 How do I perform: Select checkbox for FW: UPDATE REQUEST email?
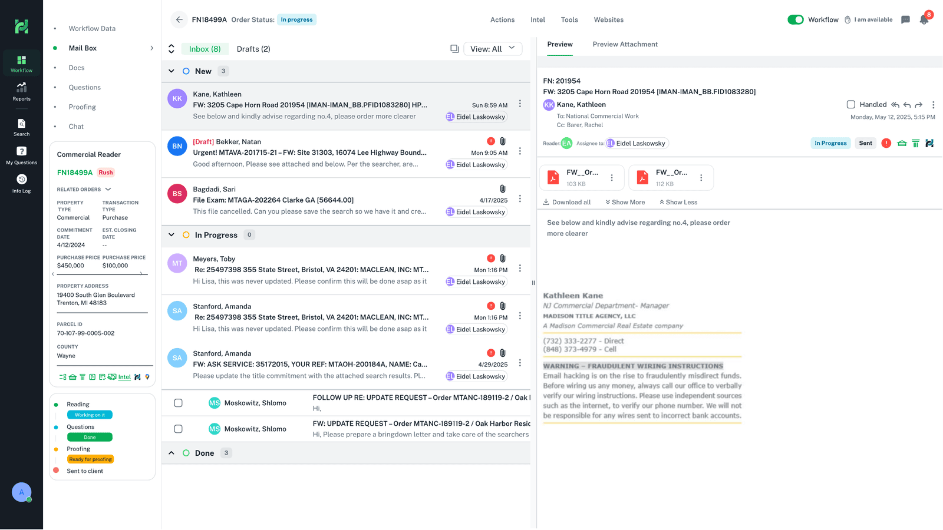coord(178,429)
